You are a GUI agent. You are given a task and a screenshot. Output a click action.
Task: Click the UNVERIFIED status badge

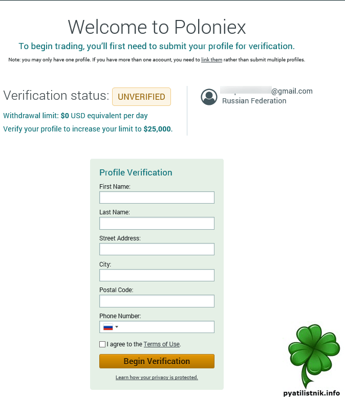click(x=141, y=97)
